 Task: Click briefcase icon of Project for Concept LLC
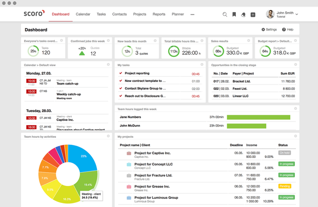[129, 164]
